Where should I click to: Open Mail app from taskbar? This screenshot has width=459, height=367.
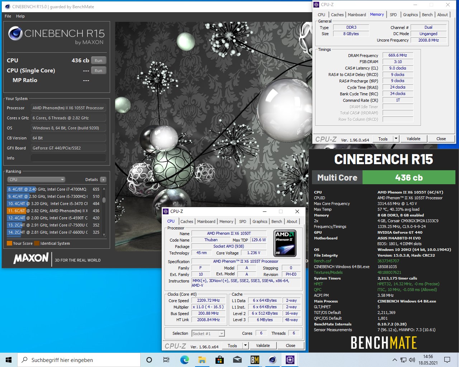pyautogui.click(x=237, y=360)
